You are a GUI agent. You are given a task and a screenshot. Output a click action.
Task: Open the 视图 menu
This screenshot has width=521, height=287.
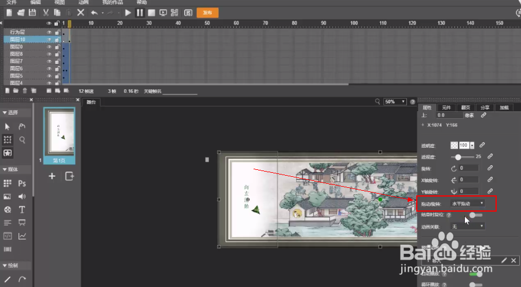click(60, 2)
